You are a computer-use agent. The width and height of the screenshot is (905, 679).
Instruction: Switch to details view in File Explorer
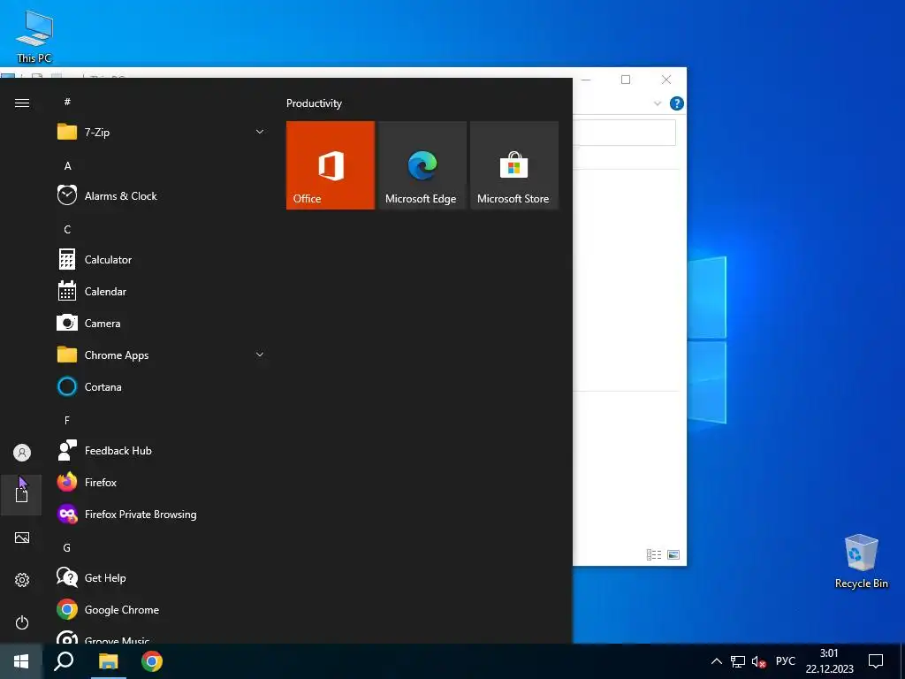654,555
